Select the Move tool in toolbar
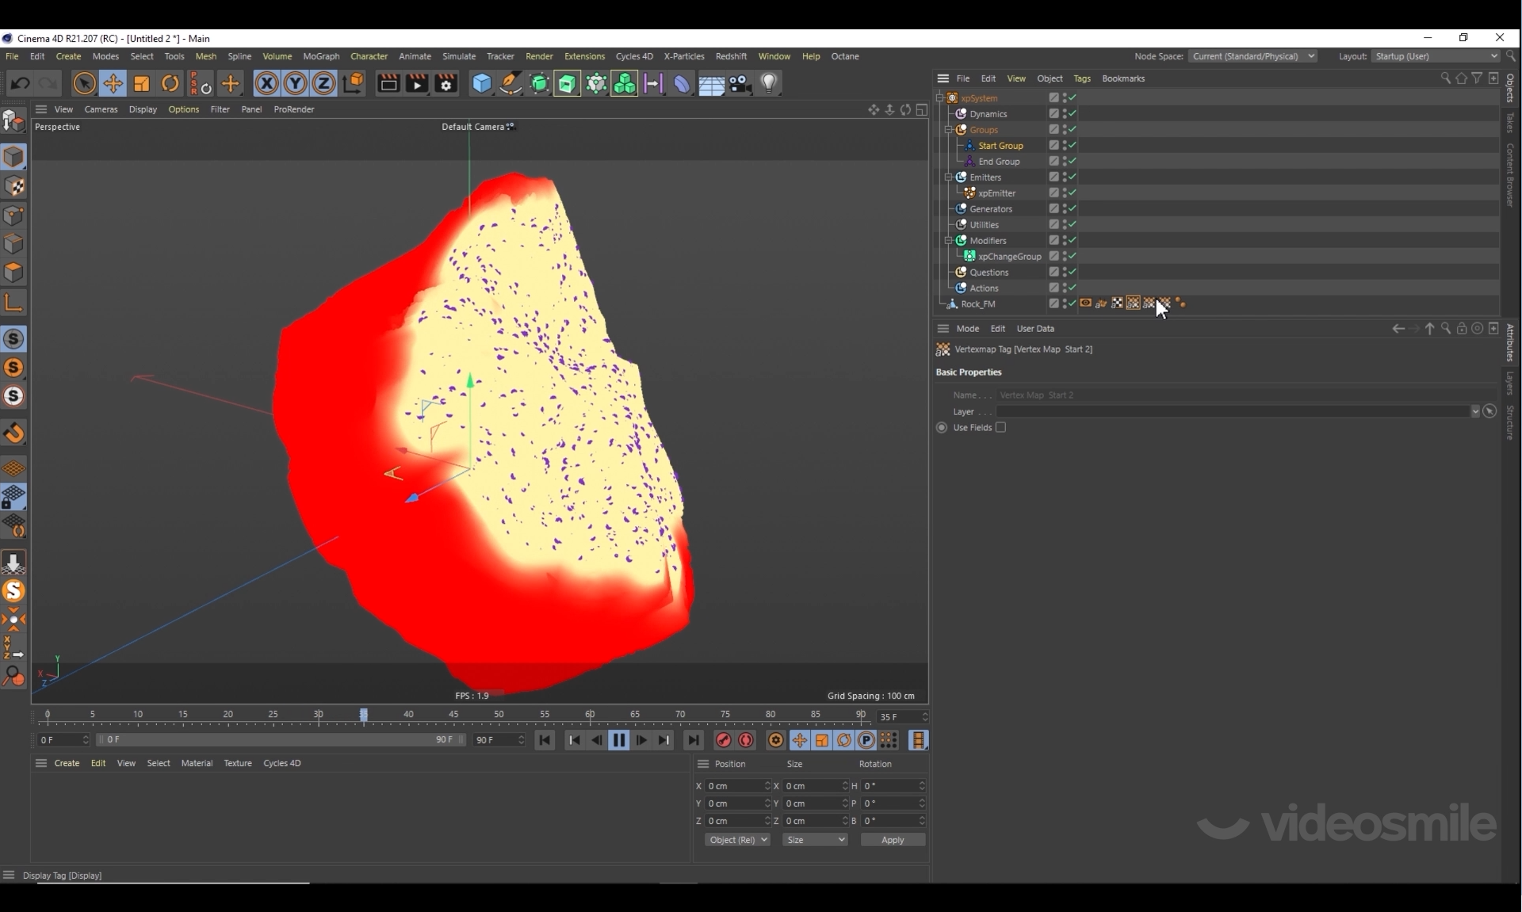The height and width of the screenshot is (912, 1522). pyautogui.click(x=113, y=83)
